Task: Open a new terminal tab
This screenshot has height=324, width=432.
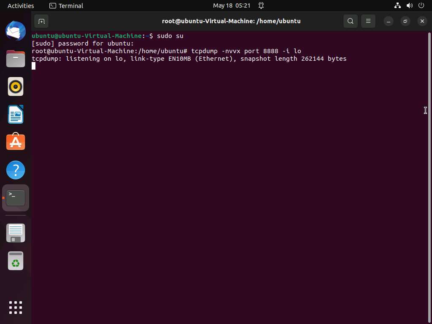Action: (x=41, y=21)
